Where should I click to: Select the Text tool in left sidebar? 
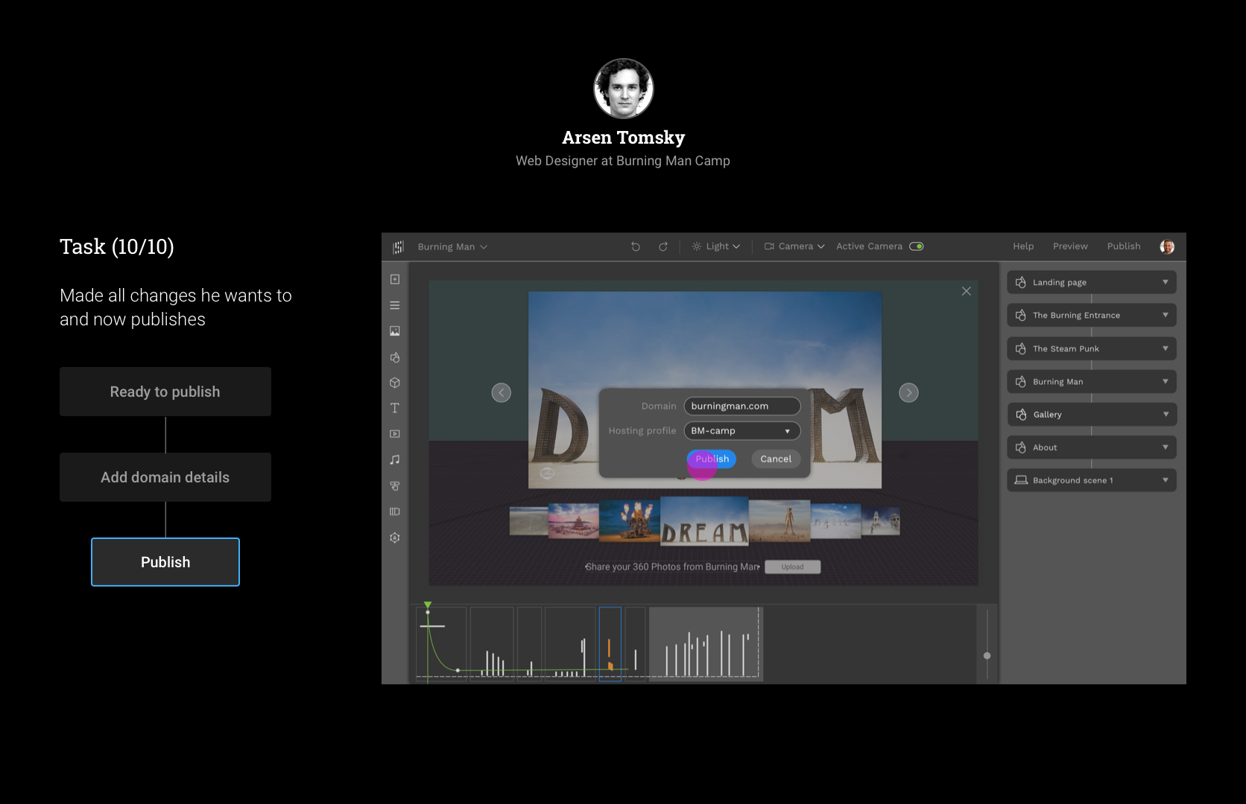395,408
